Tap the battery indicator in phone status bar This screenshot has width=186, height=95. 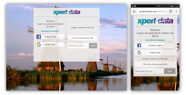[x=172, y=6]
